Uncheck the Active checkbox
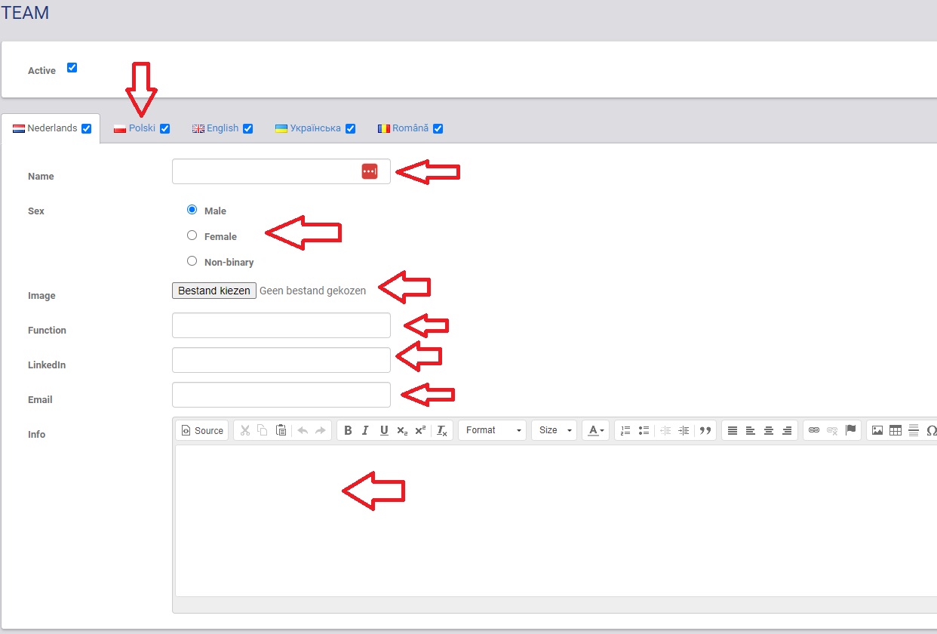 click(72, 67)
